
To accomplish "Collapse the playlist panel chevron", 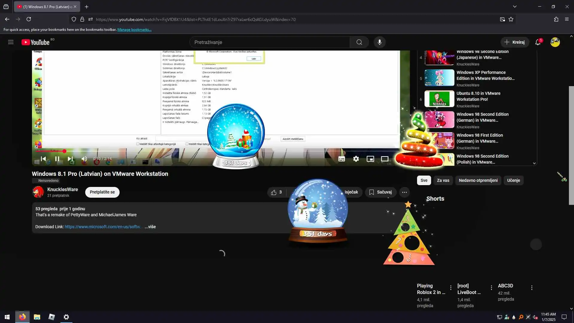I will pyautogui.click(x=534, y=163).
